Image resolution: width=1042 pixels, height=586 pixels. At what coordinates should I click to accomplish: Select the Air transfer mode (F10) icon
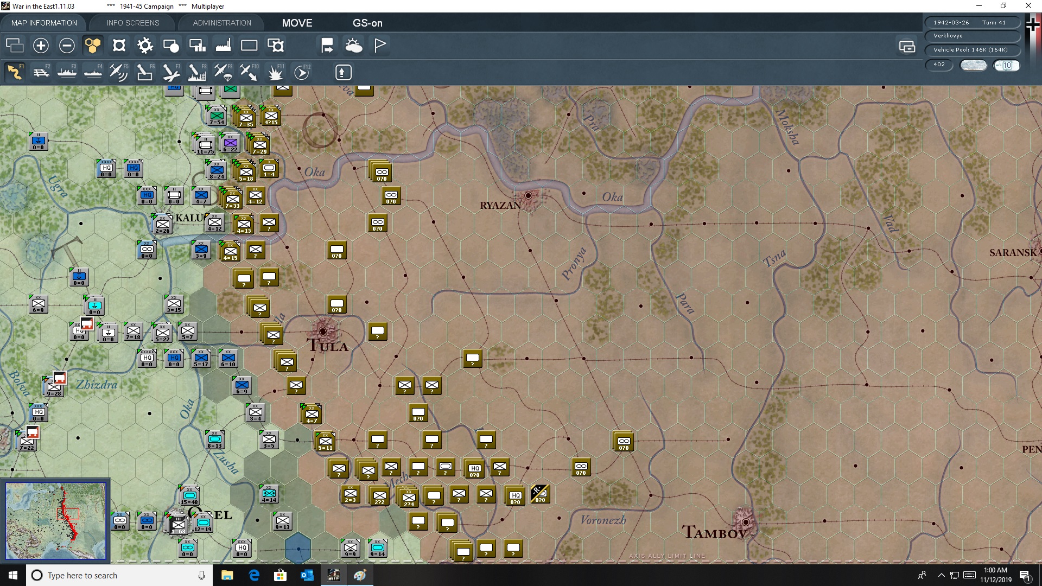(x=249, y=72)
